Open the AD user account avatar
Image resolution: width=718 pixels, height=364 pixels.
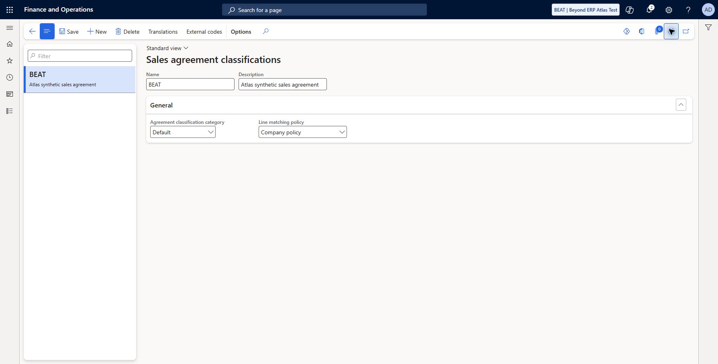point(708,10)
